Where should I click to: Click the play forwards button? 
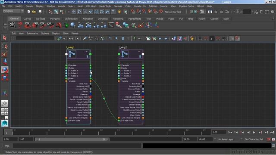[254, 132]
